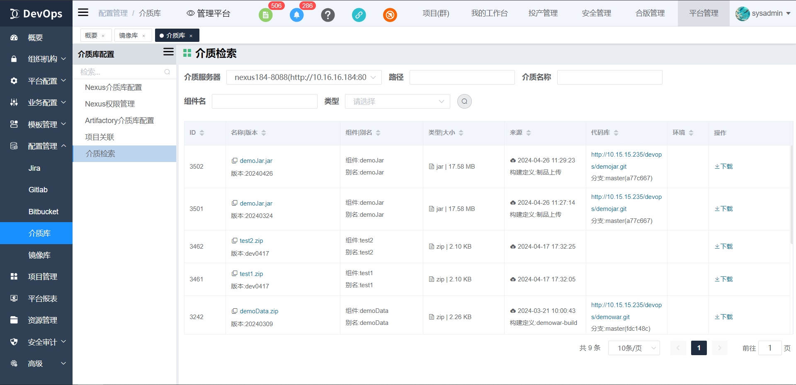
Task: Click the round search button beside 类型
Action: pyautogui.click(x=464, y=102)
